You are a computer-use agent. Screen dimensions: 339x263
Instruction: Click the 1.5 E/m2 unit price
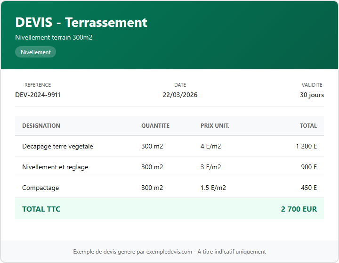[x=213, y=188]
